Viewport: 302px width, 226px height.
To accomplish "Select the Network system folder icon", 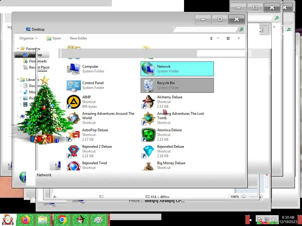I will [148, 69].
